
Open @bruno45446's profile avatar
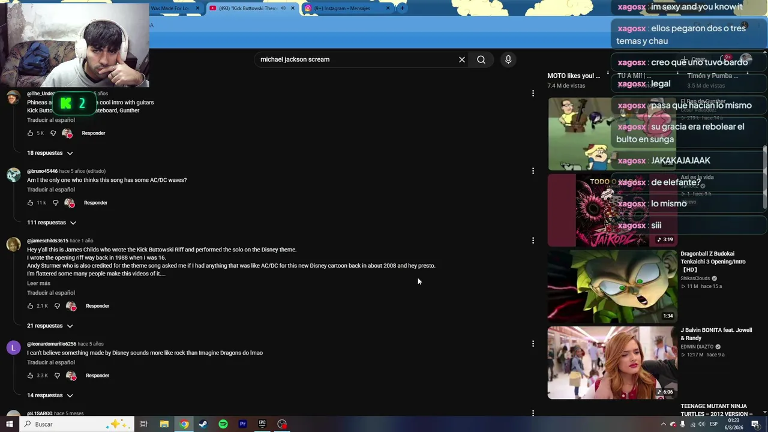13,175
